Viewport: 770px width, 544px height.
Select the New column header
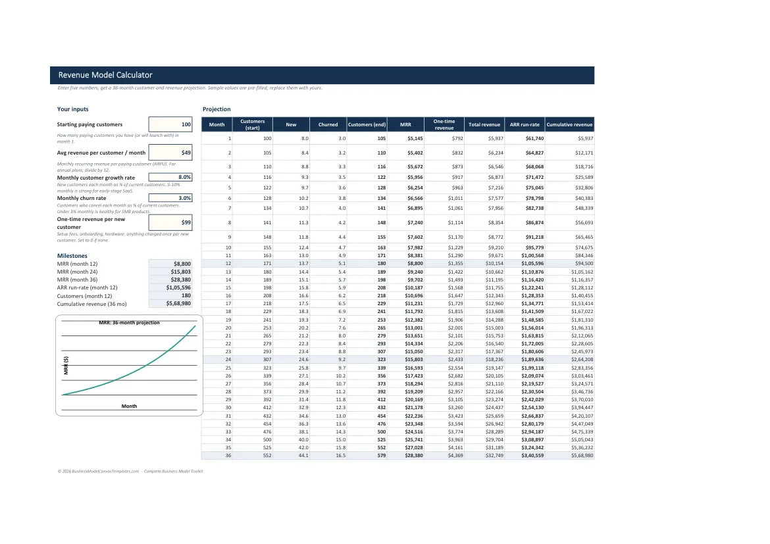(291, 125)
